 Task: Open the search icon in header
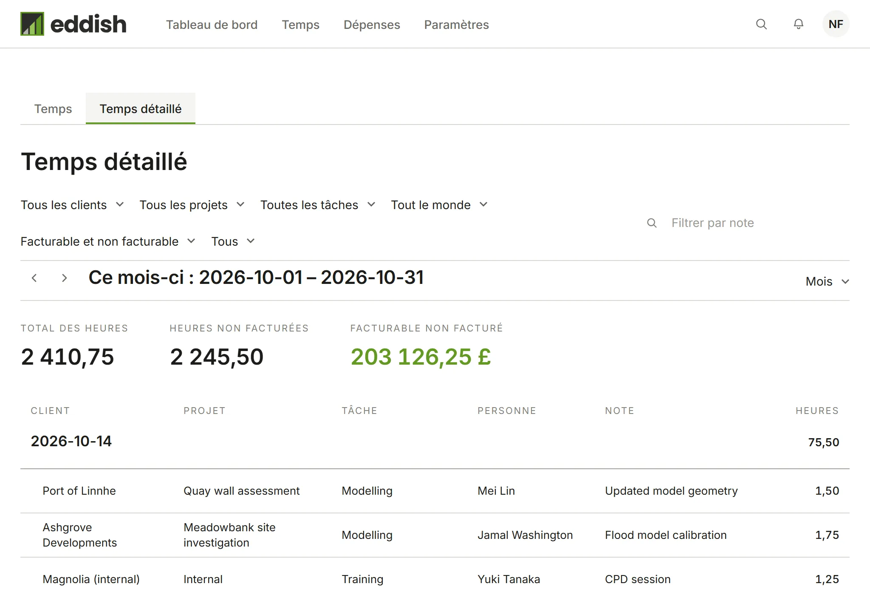point(761,24)
